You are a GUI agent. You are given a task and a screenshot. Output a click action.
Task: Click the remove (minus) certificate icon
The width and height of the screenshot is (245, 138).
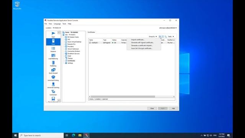pyautogui.click(x=163, y=36)
